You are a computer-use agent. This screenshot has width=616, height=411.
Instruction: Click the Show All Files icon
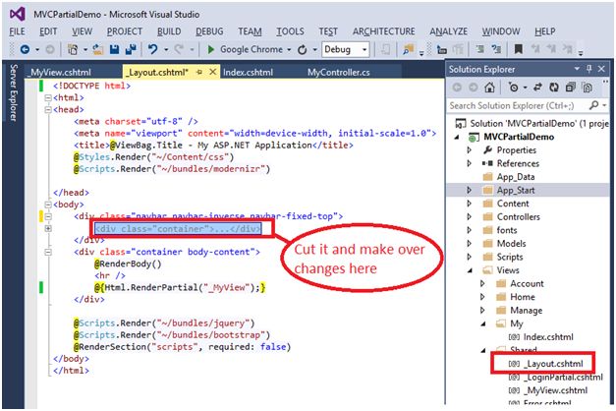tap(588, 88)
